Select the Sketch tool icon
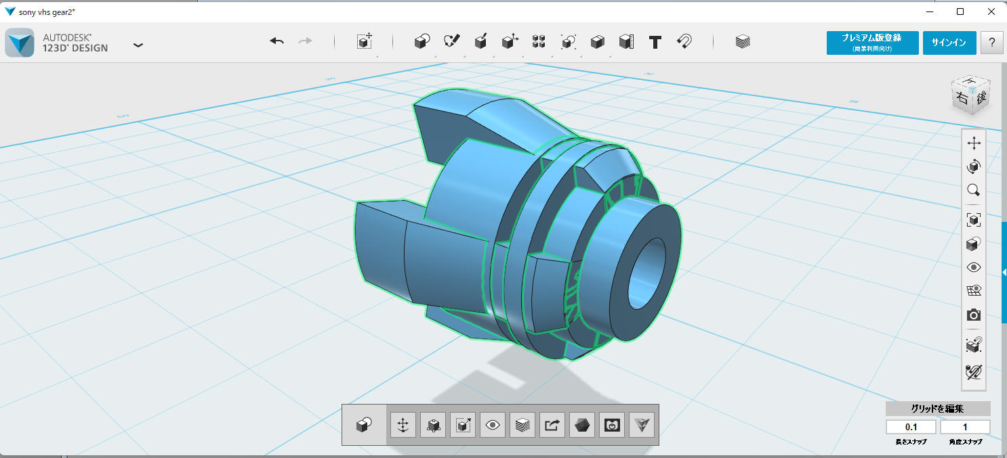The width and height of the screenshot is (1007, 458). coord(451,42)
